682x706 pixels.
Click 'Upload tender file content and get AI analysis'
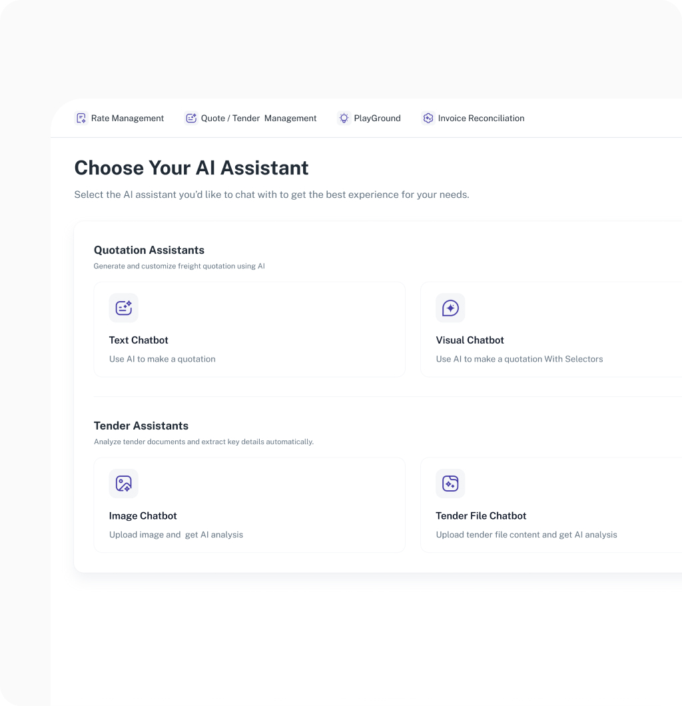pyautogui.click(x=526, y=534)
